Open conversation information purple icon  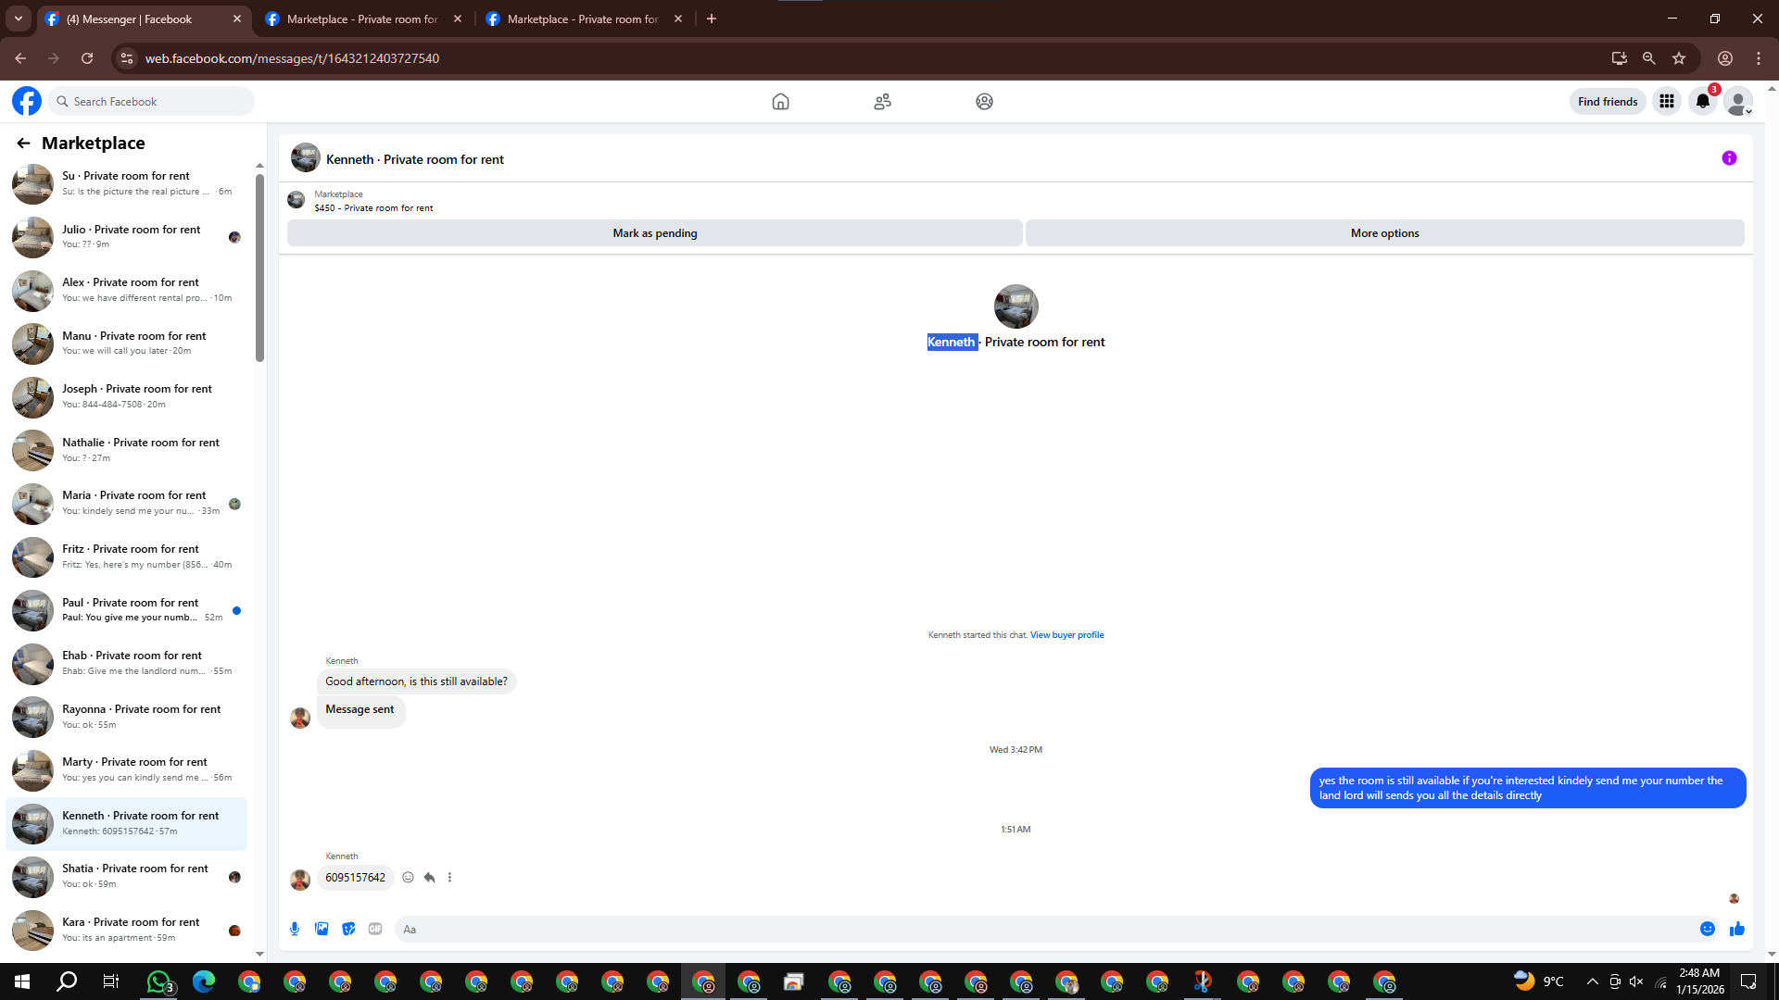1729,158
